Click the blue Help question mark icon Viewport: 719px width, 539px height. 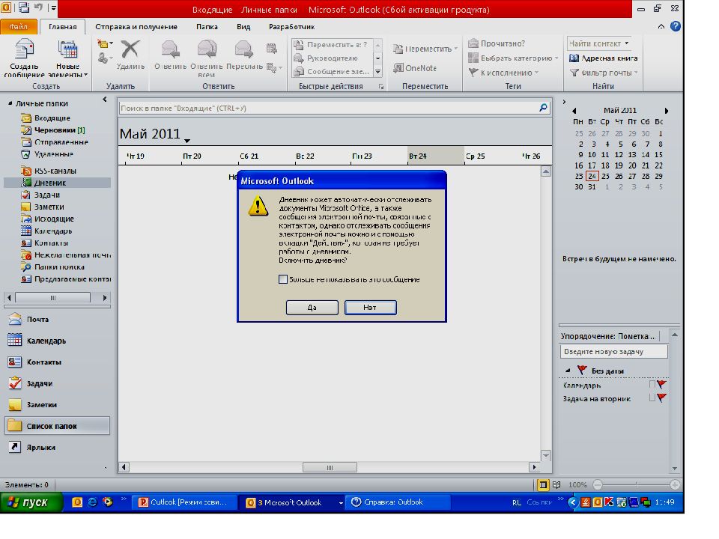click(676, 26)
